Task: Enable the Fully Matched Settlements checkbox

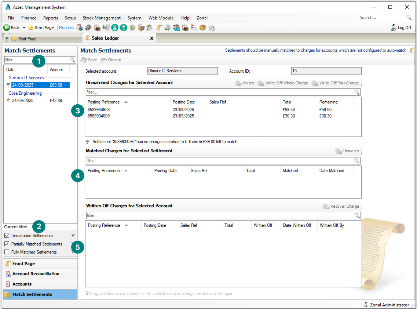Action: [7, 252]
